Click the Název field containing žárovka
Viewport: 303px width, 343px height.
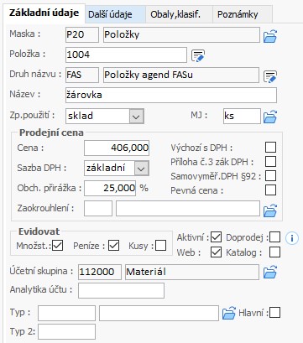tap(171, 95)
